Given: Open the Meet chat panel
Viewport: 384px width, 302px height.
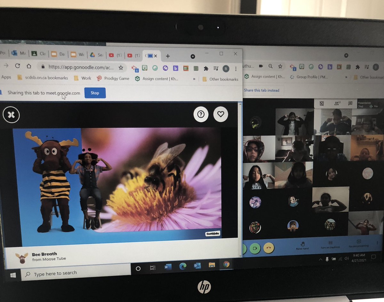Looking at the screenshot, I should coord(350,103).
